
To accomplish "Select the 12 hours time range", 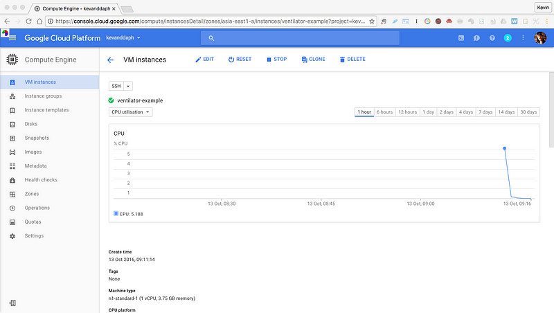I will (x=408, y=112).
